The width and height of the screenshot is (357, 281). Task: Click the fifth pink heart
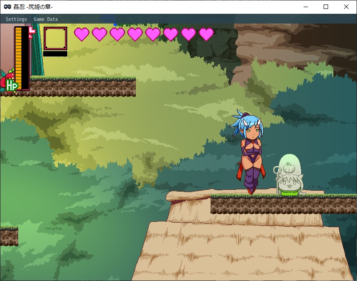coord(153,34)
